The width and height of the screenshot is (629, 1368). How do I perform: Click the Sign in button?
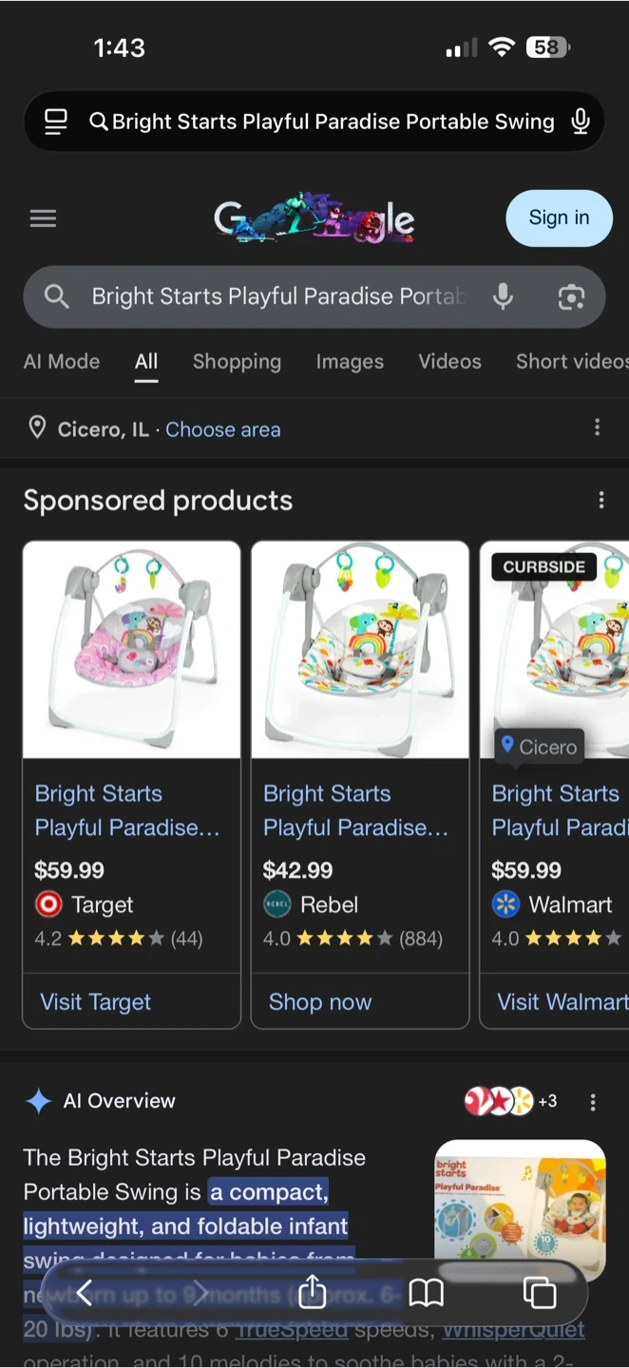tap(559, 218)
